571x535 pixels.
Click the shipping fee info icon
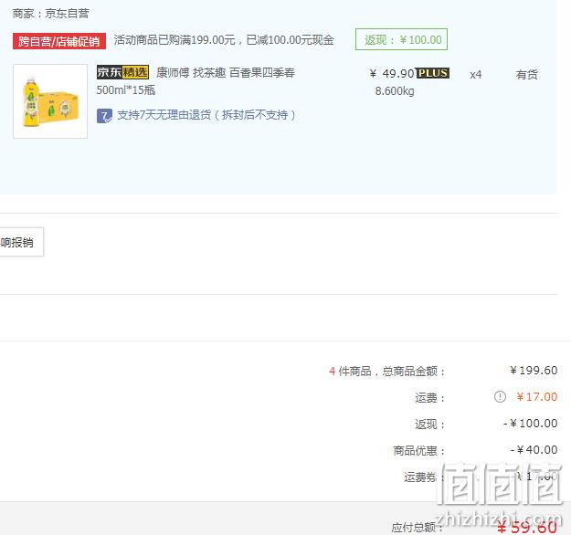pyautogui.click(x=500, y=397)
